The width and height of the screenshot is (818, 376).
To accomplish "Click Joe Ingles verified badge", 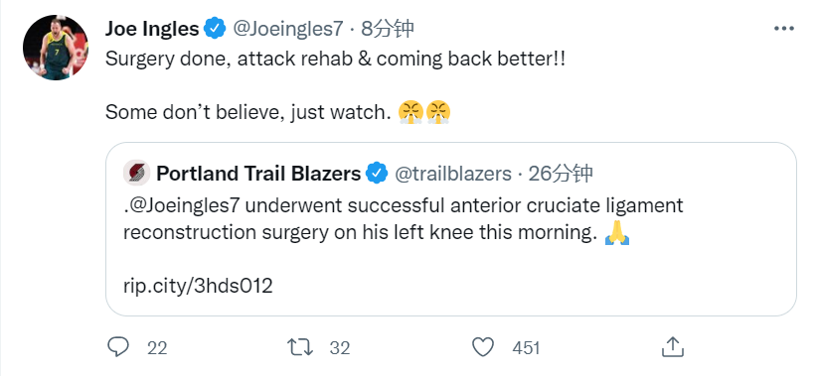I will coord(215,29).
